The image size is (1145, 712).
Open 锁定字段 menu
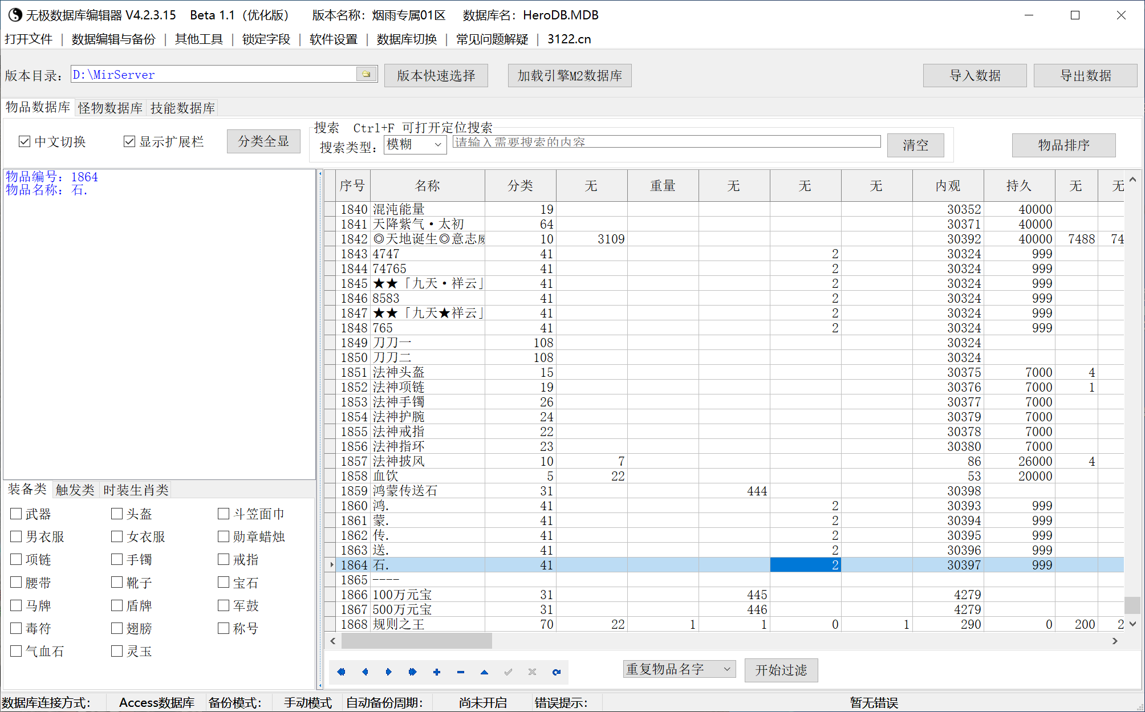point(266,39)
